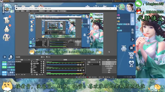165x92 pixels.
Task: Open the scene transition type dropdown
Action: click(93, 62)
